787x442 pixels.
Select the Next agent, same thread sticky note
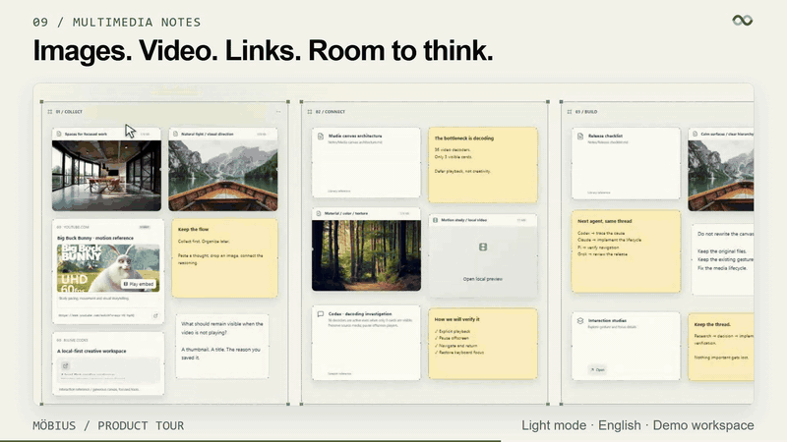point(626,251)
